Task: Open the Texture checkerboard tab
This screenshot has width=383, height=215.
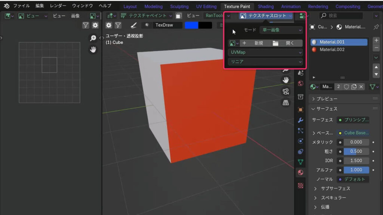Action: pos(301,186)
